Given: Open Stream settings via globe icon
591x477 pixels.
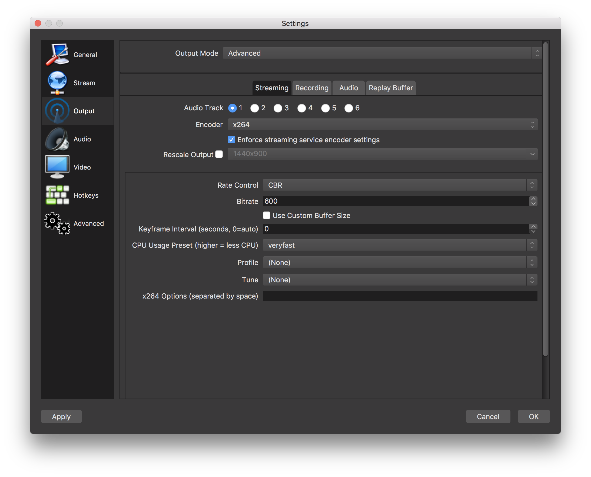Looking at the screenshot, I should (57, 82).
